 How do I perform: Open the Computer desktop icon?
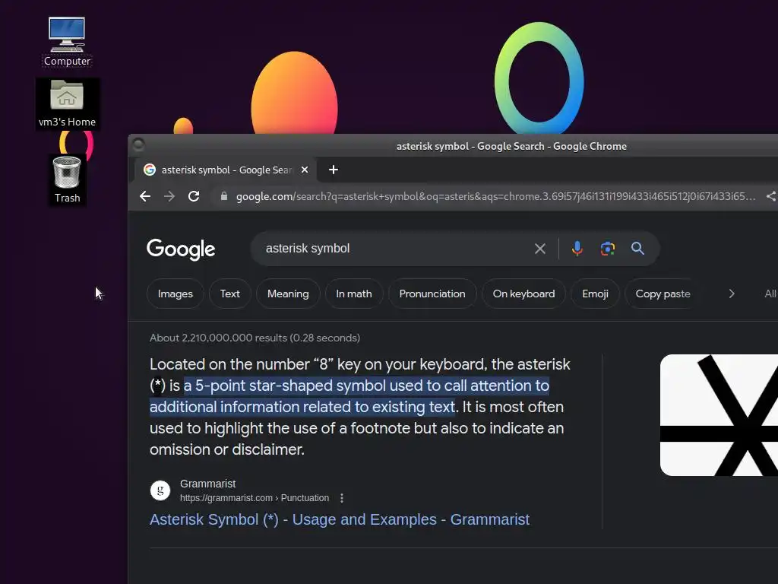pos(67,42)
